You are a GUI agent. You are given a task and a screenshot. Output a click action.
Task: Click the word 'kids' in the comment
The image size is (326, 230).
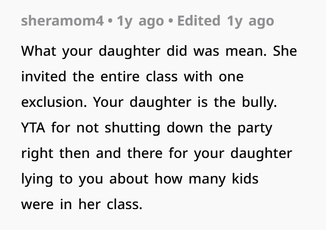tap(245, 178)
